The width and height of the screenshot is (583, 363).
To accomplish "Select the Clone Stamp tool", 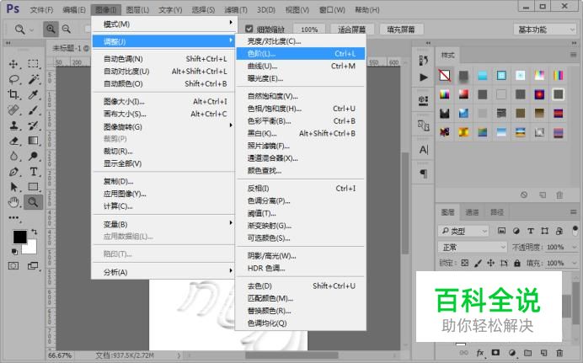I will pos(13,125).
